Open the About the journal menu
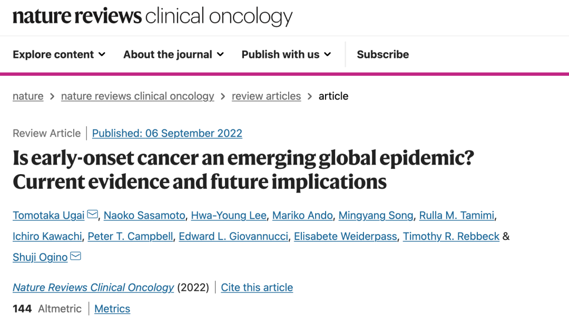 pos(173,54)
